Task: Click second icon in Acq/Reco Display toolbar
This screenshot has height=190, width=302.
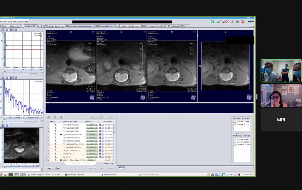Action: tap(7, 30)
